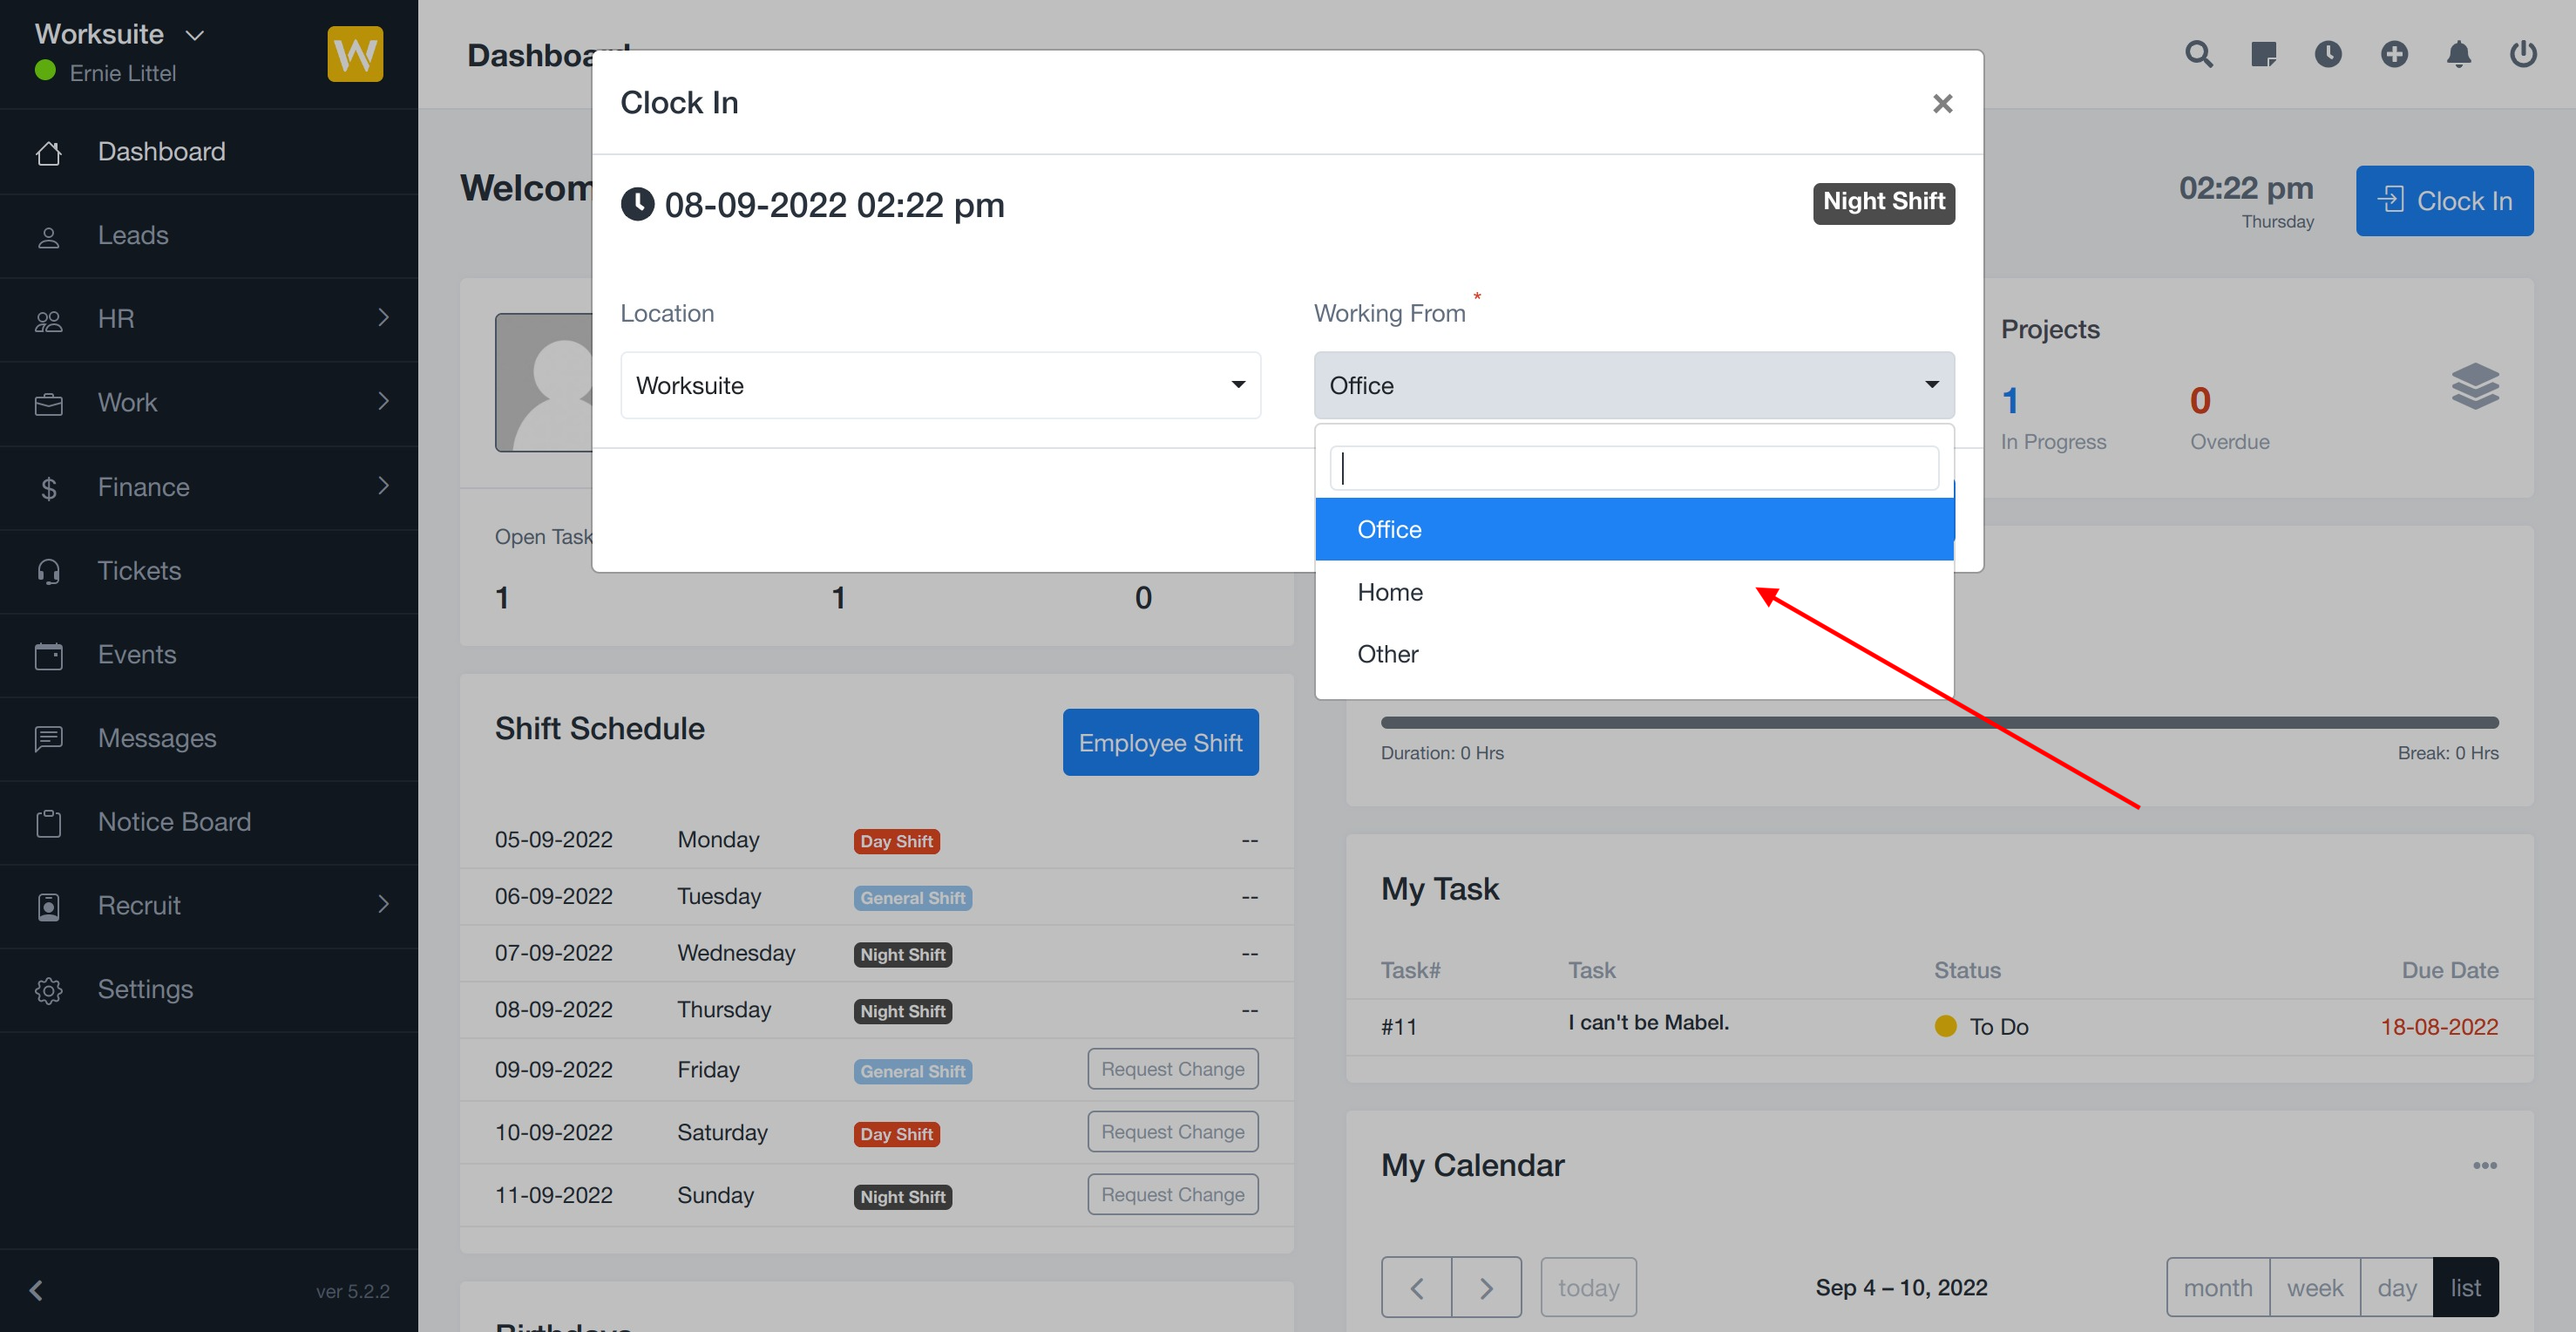This screenshot has height=1332, width=2576.
Task: Select Home in Working From list
Action: click(x=1389, y=592)
